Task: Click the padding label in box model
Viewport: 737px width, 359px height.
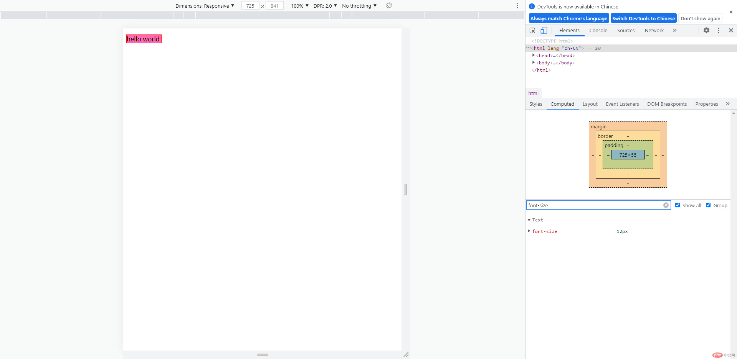Action: 614,145
